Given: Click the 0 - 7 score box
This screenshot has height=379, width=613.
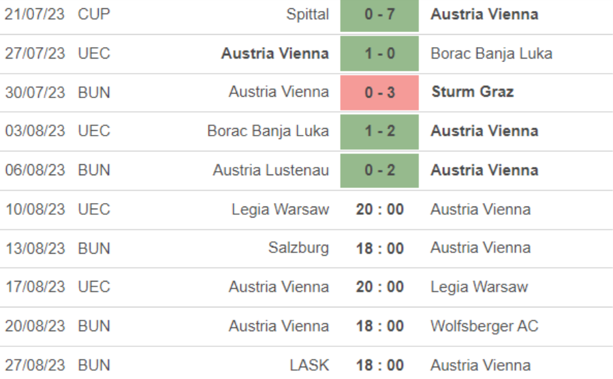Looking at the screenshot, I should tap(379, 14).
